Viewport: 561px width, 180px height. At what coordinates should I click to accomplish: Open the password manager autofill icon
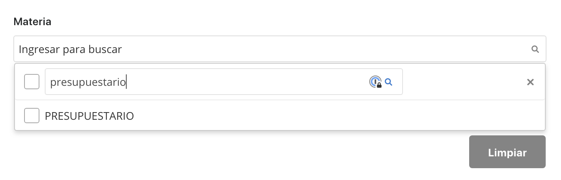(376, 82)
